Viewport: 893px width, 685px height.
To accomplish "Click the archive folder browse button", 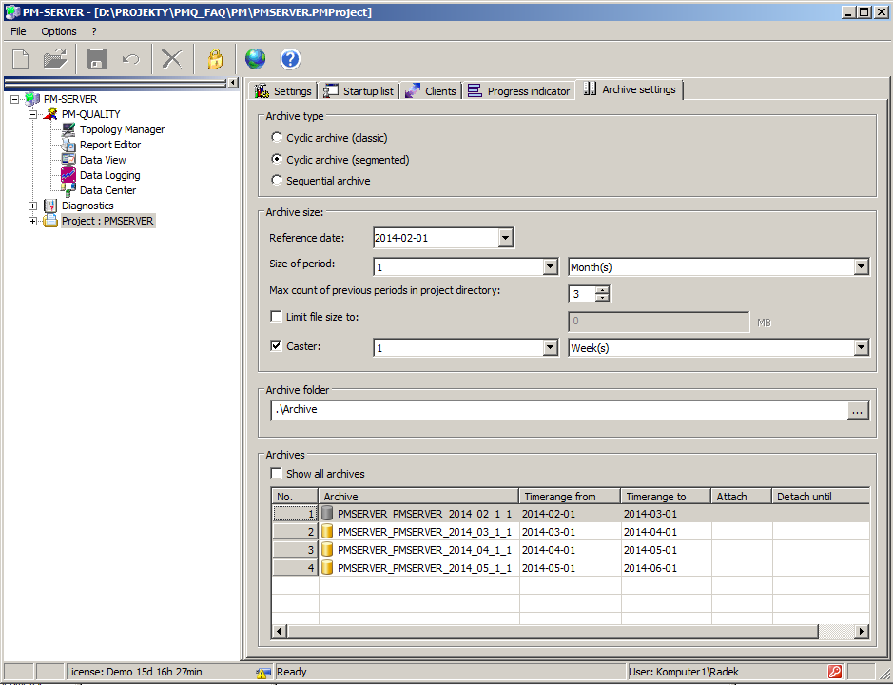I will pos(858,410).
